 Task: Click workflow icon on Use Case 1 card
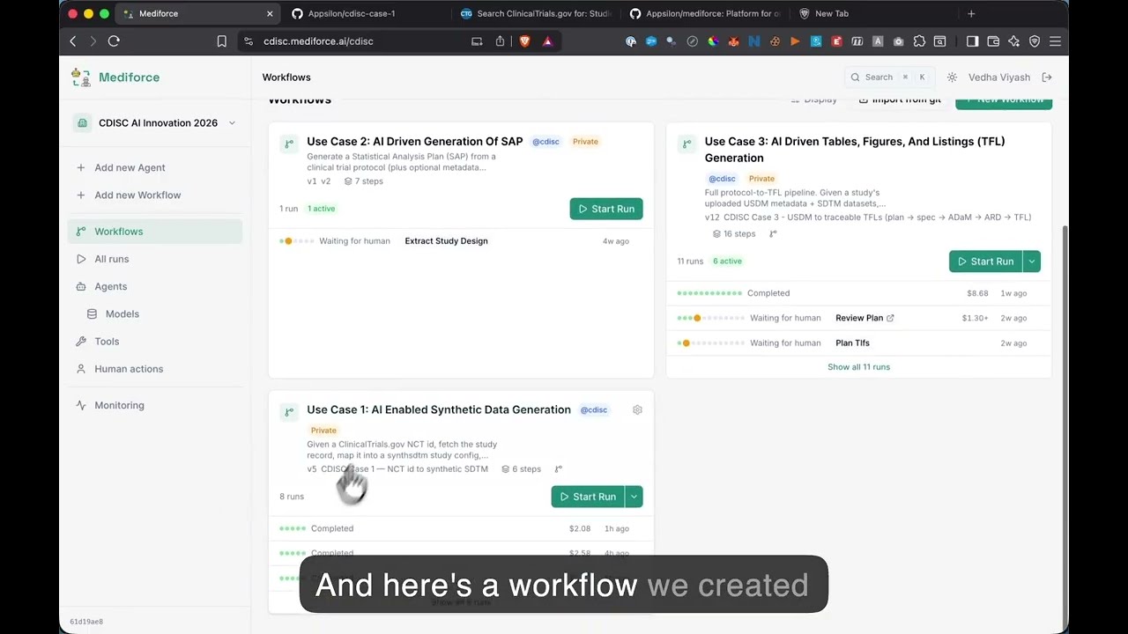pos(289,412)
